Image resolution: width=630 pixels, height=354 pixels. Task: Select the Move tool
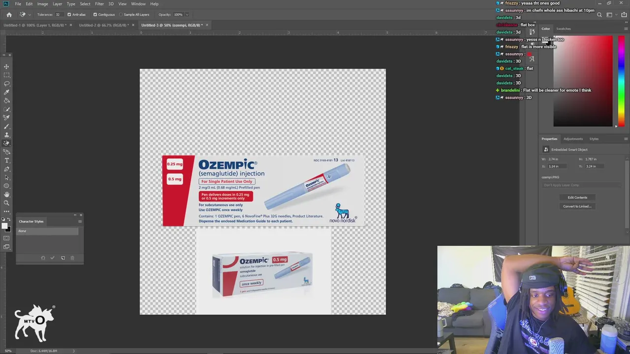pos(6,66)
